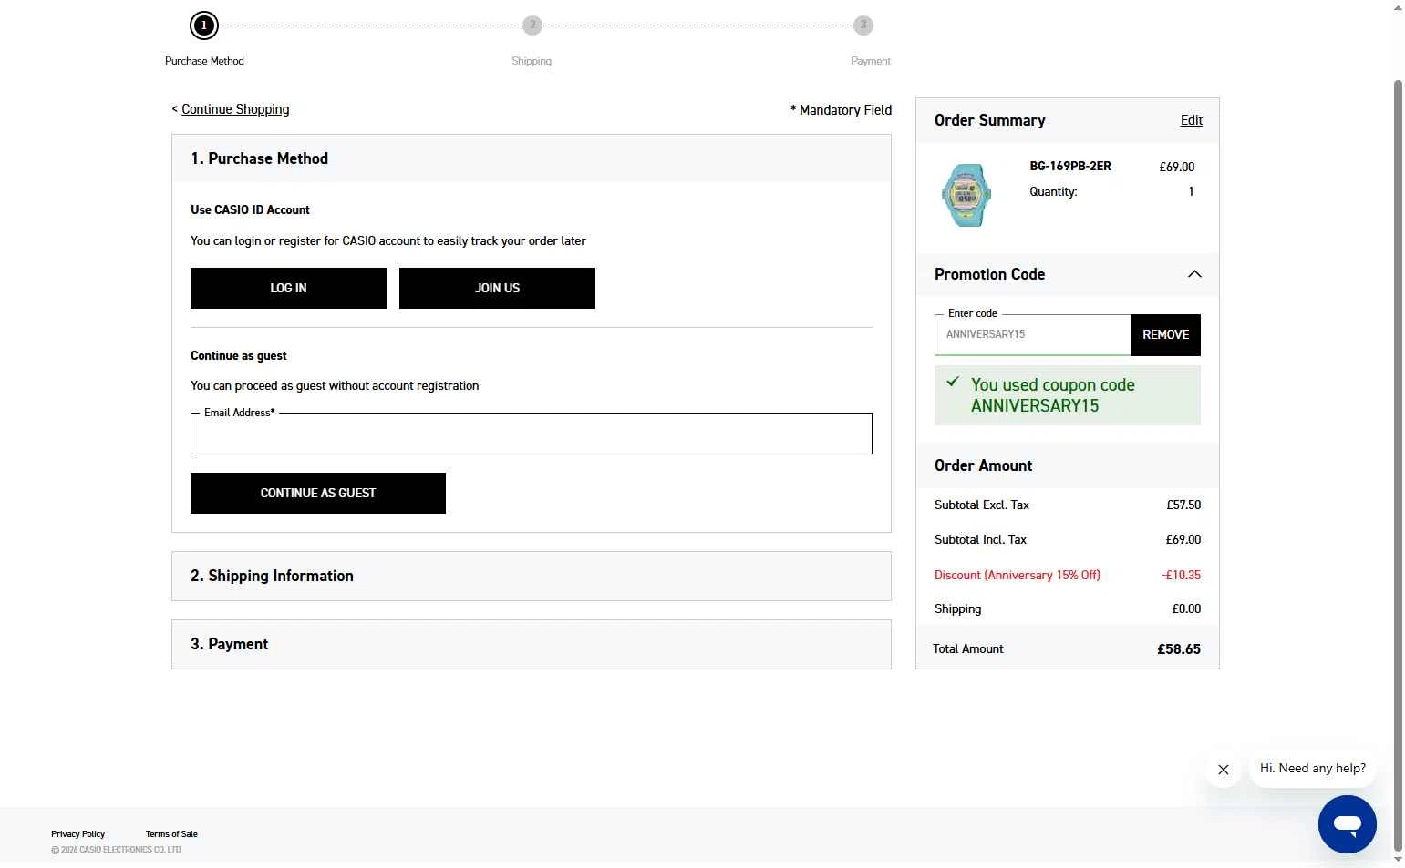Open the chat support bubble icon
Image resolution: width=1405 pixels, height=868 pixels.
coord(1347,823)
